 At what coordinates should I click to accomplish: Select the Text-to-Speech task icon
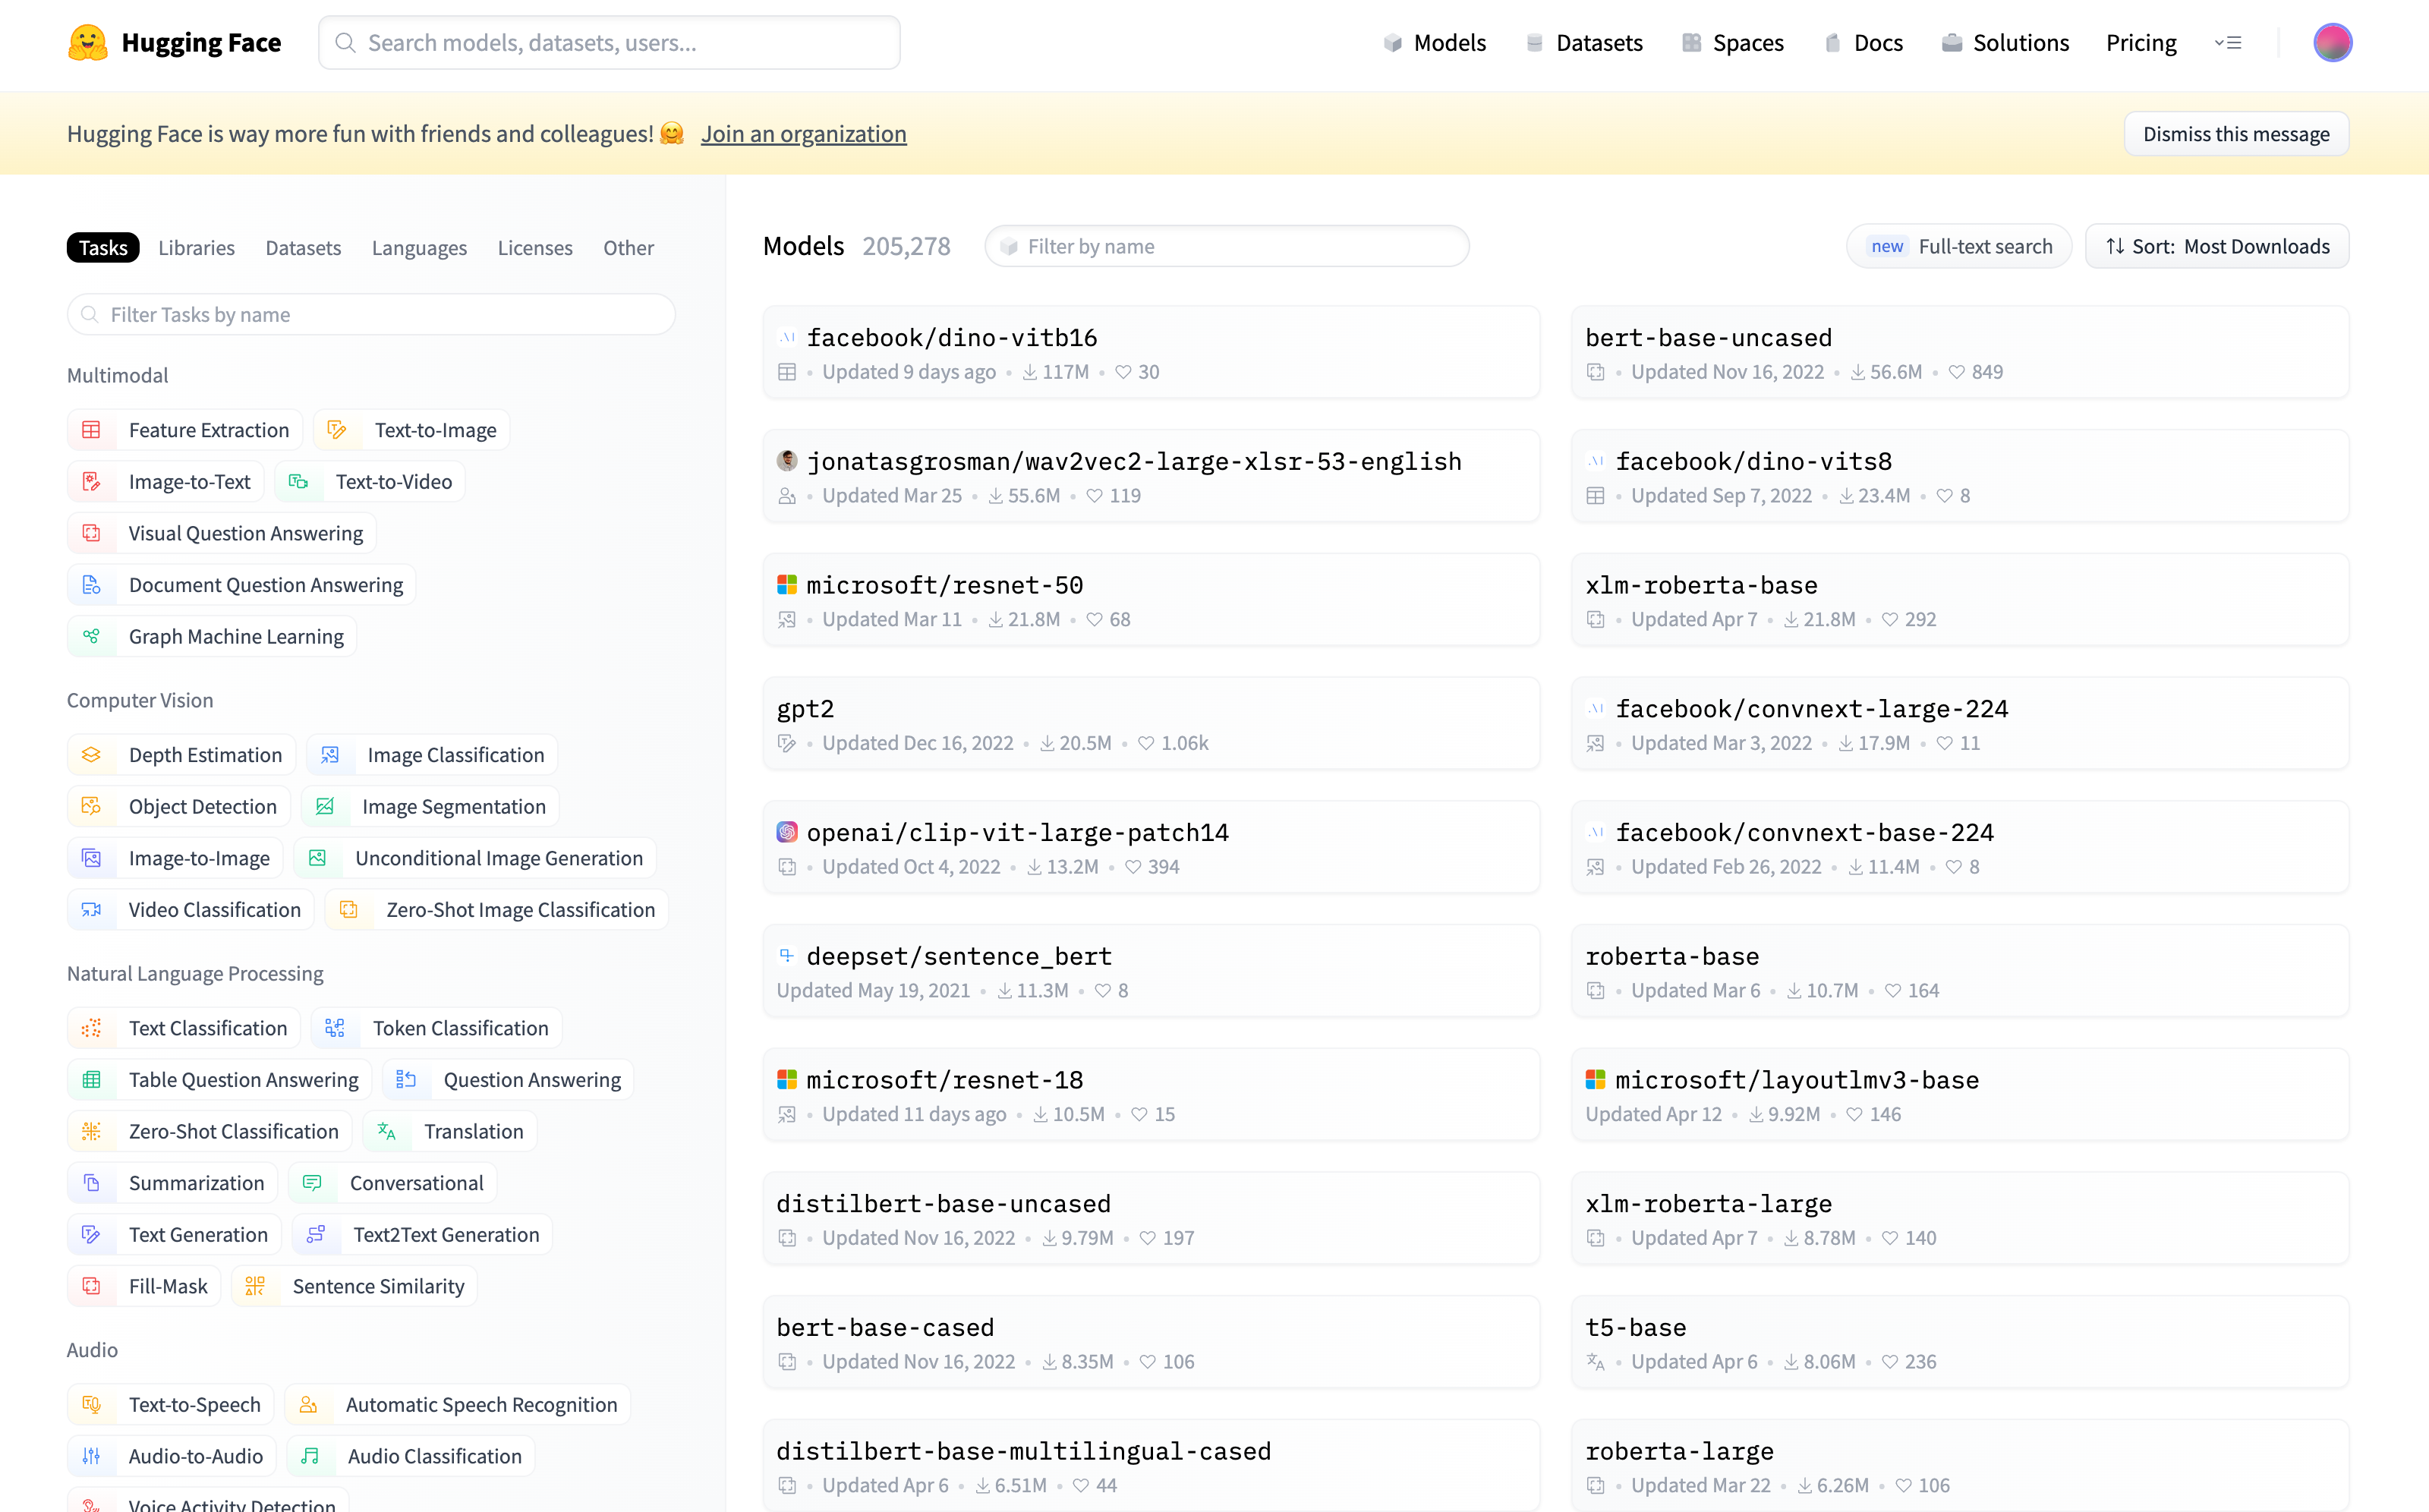click(x=91, y=1404)
